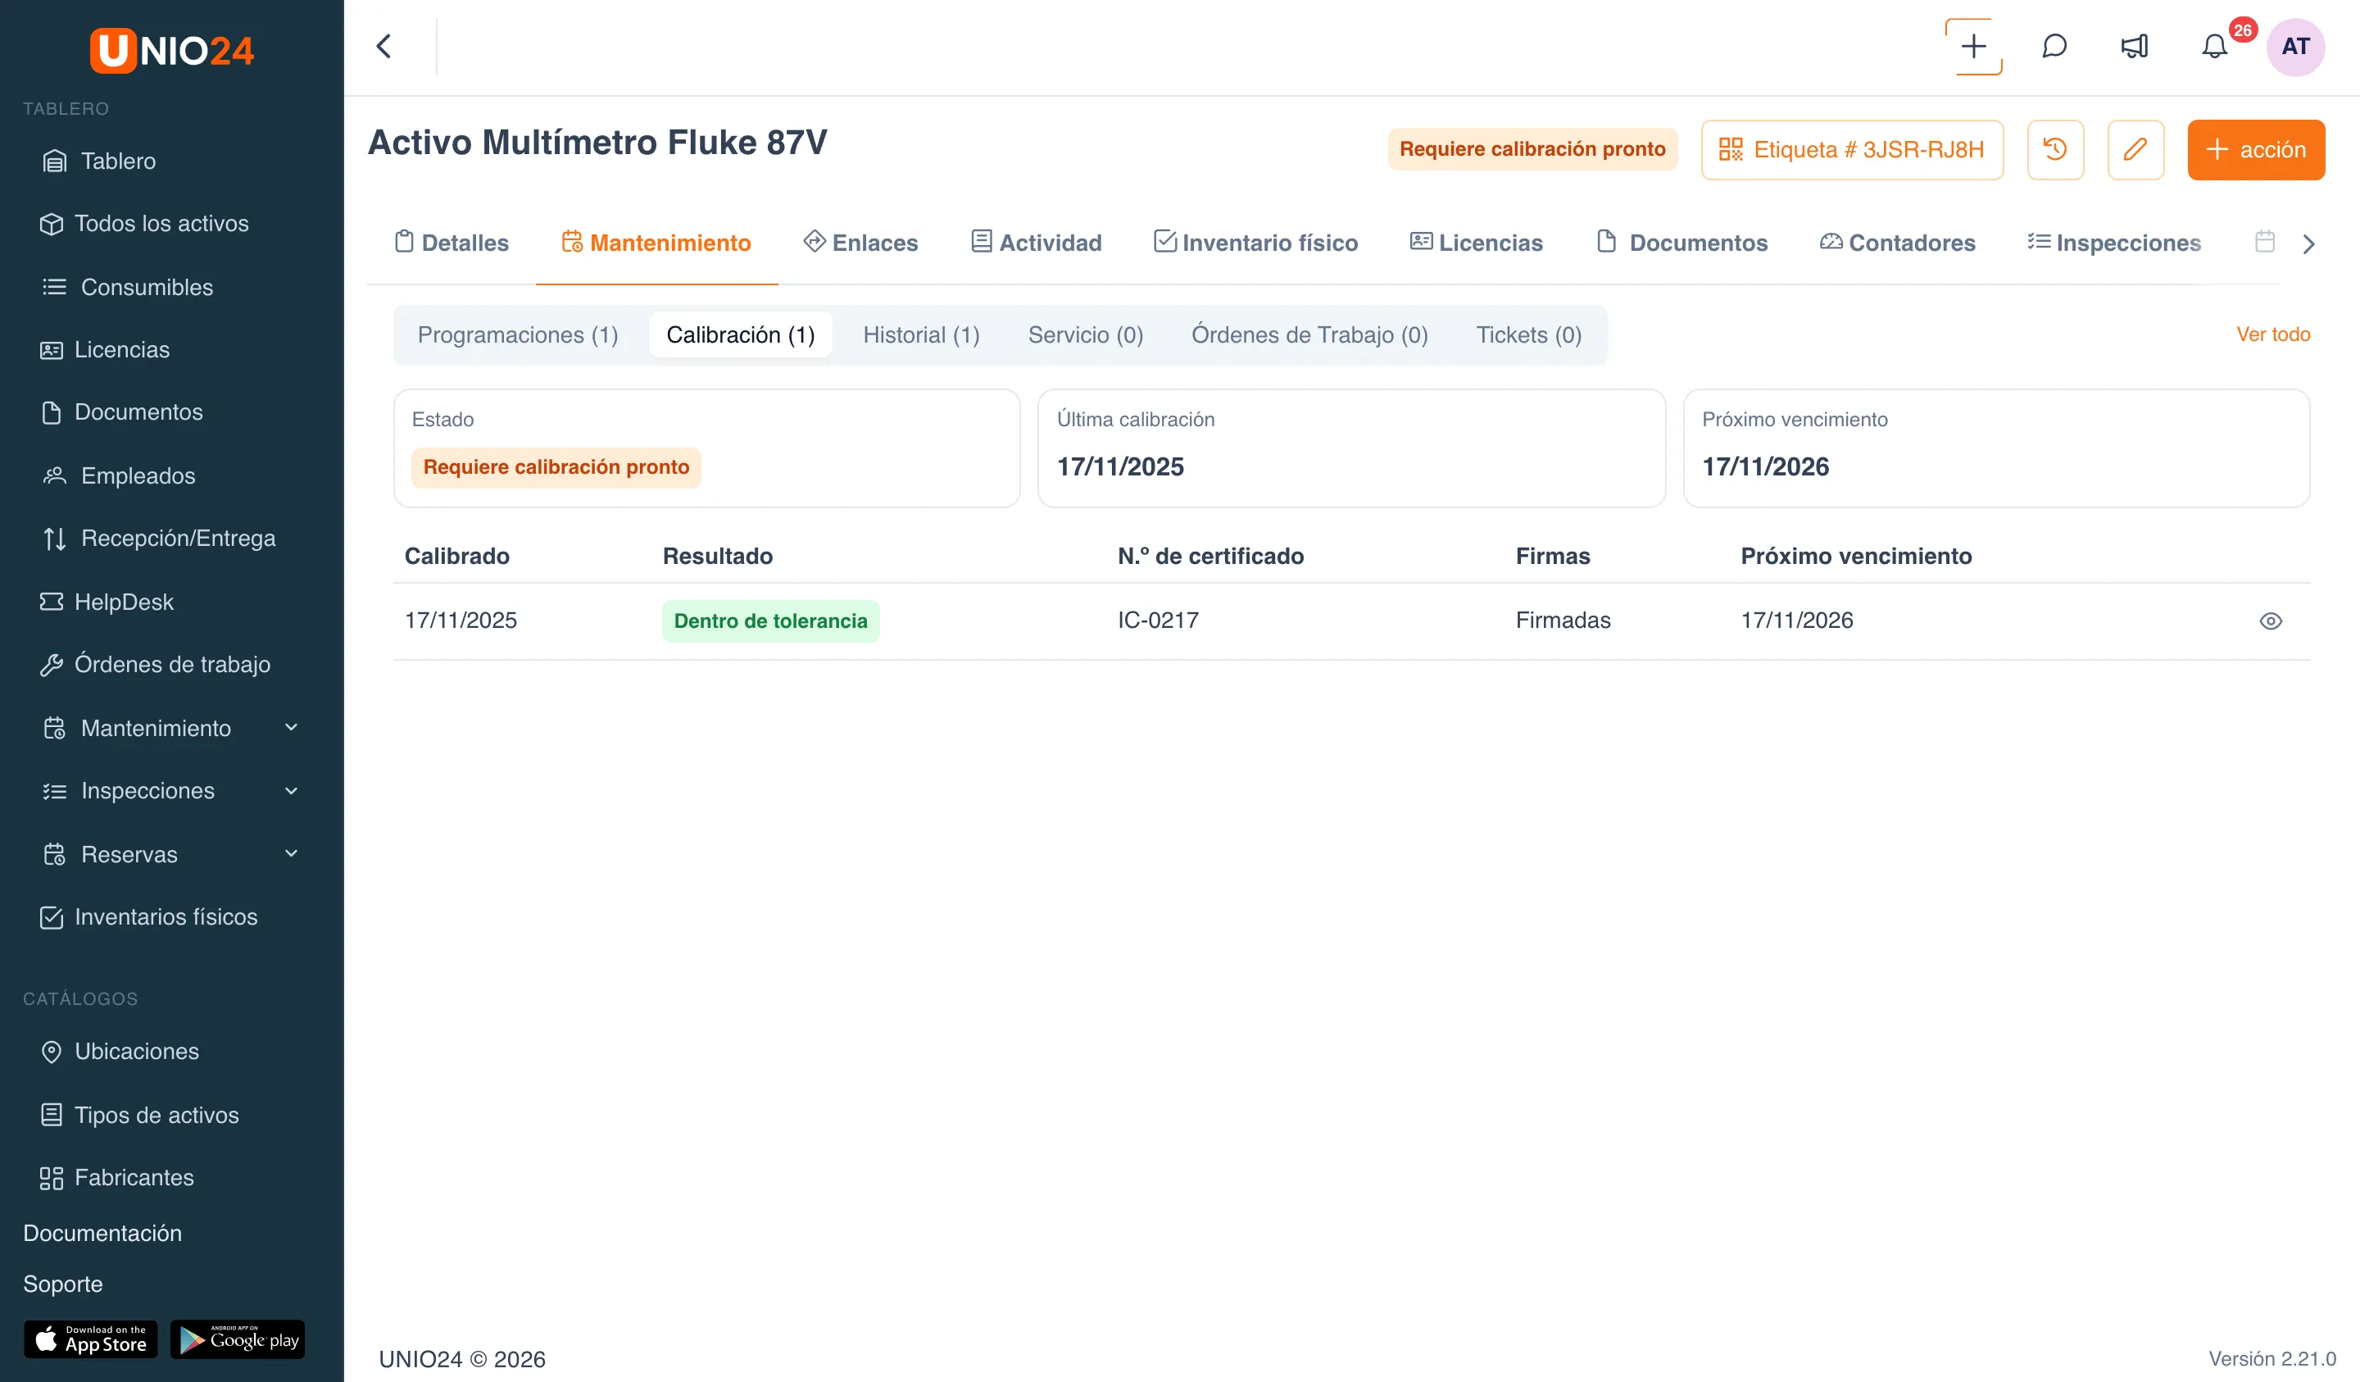View calibration record IC-0217 eye icon
Image resolution: width=2360 pixels, height=1382 pixels.
tap(2270, 621)
